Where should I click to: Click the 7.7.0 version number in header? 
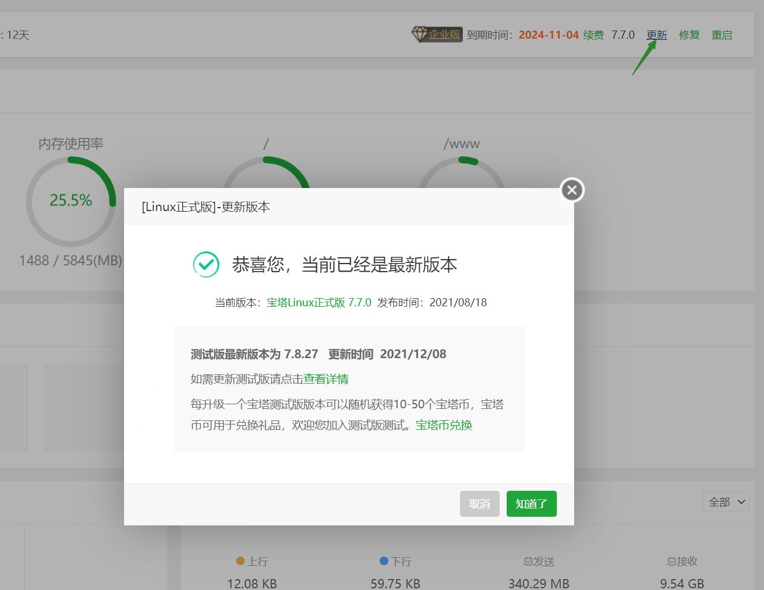(x=623, y=35)
